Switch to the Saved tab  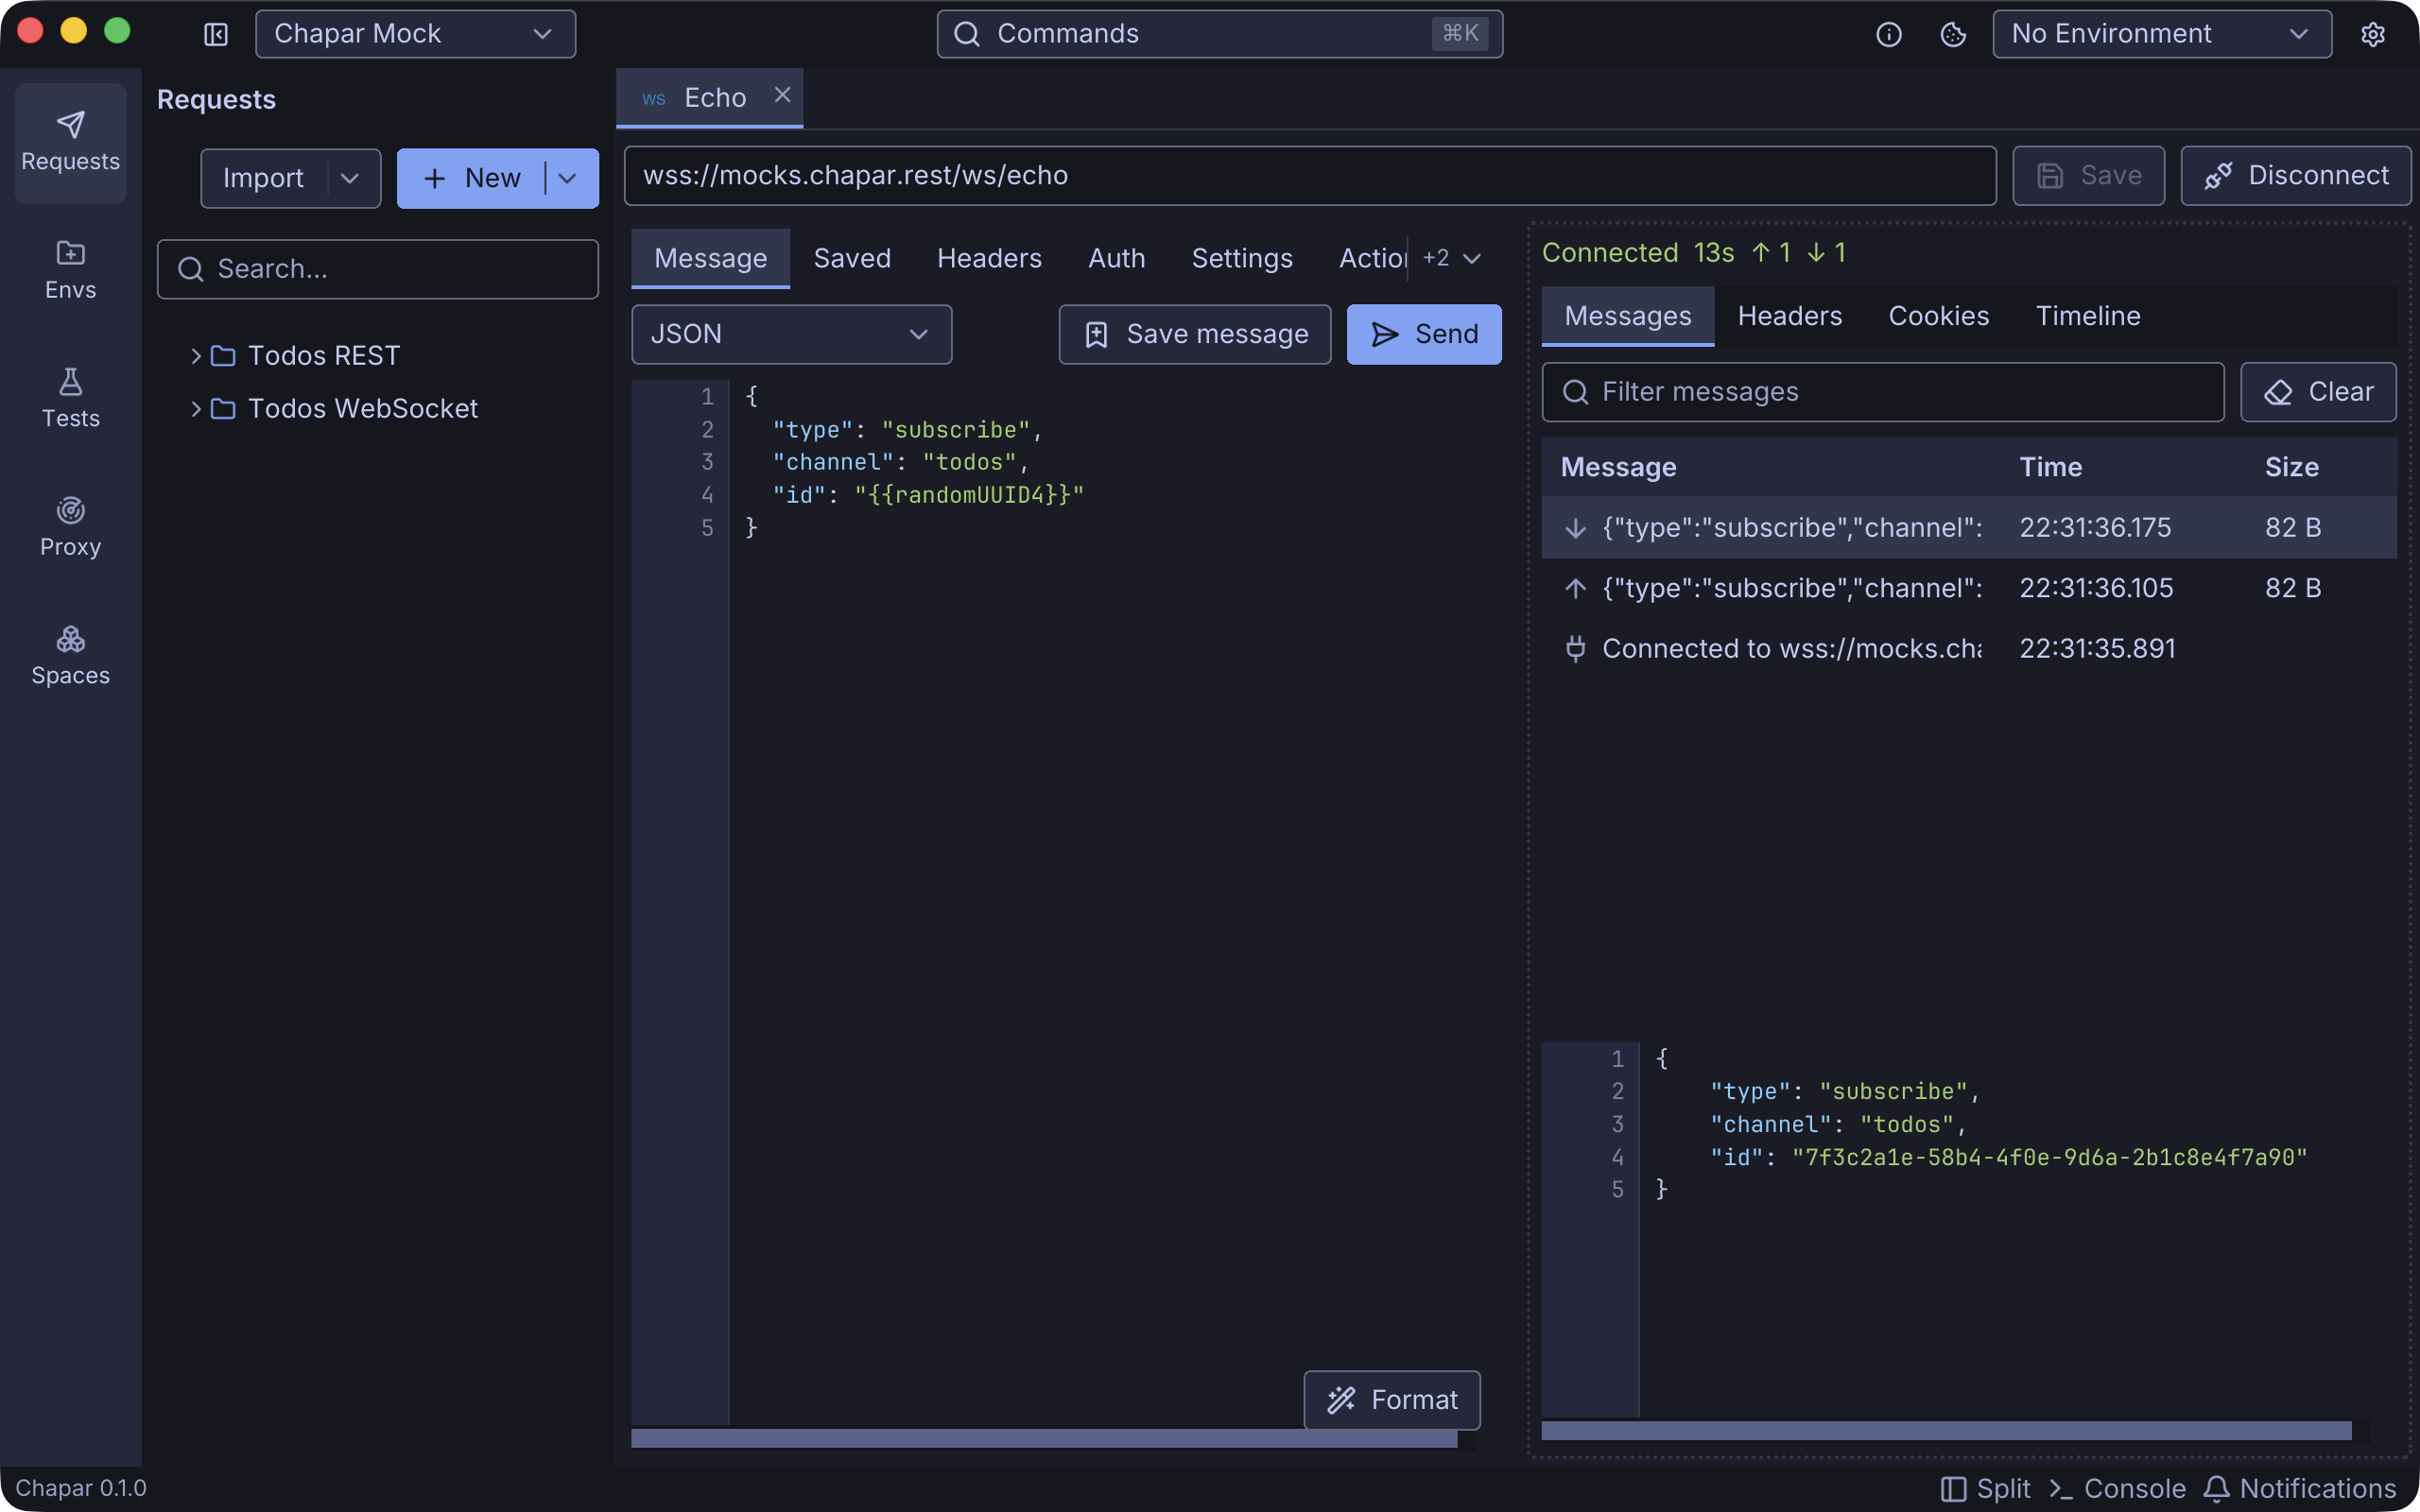(x=852, y=258)
